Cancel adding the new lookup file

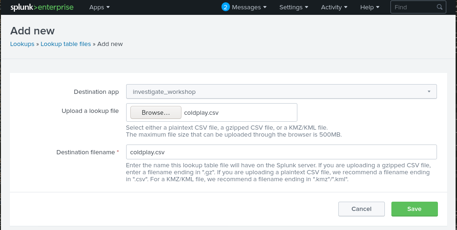pos(361,209)
